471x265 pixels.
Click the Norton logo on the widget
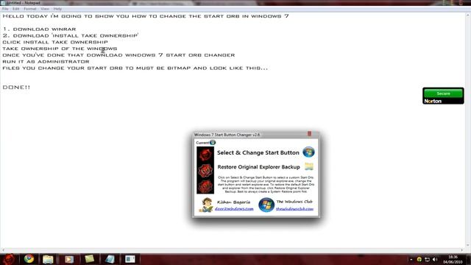tap(433, 102)
